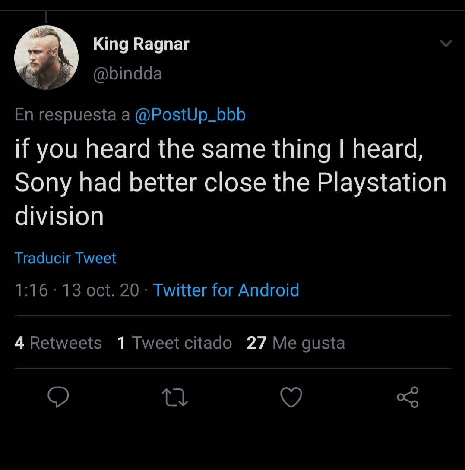Select the tweet body text
This screenshot has width=465, height=470.
tap(231, 182)
